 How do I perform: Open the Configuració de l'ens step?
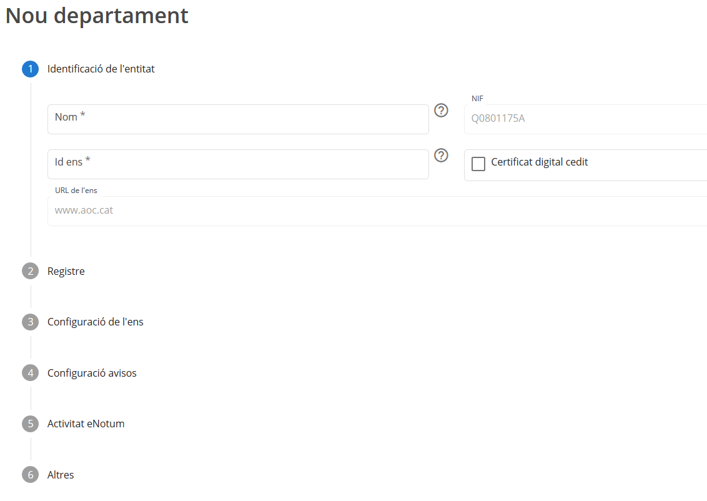(x=95, y=322)
